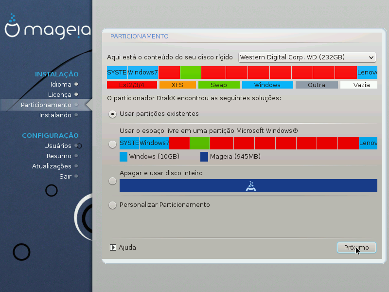Click the light blue Windows (10GB) square
This screenshot has height=292, width=389.
click(124, 157)
